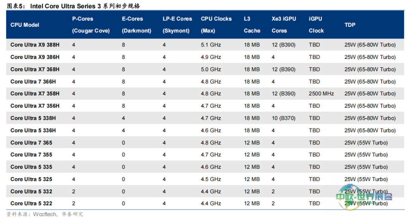The width and height of the screenshot is (407, 219).
Task: Click the TDP column header
Action: 350,25
